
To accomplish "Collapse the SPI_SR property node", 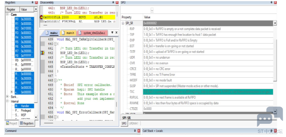I will tap(123, 23).
